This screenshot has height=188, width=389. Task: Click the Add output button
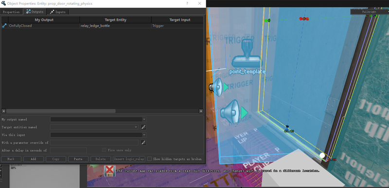[x=34, y=159]
